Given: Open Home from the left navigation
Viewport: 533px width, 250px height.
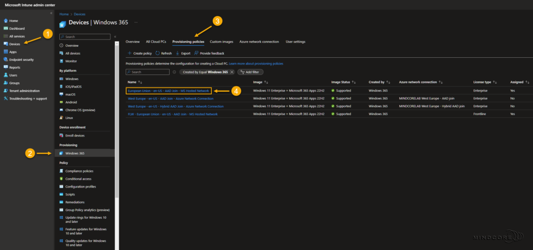Looking at the screenshot, I should 14,21.
